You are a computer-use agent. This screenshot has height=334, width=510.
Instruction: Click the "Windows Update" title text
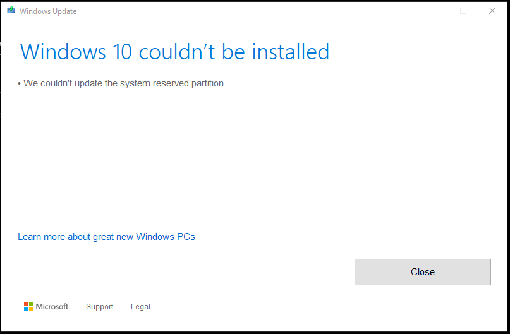point(48,11)
